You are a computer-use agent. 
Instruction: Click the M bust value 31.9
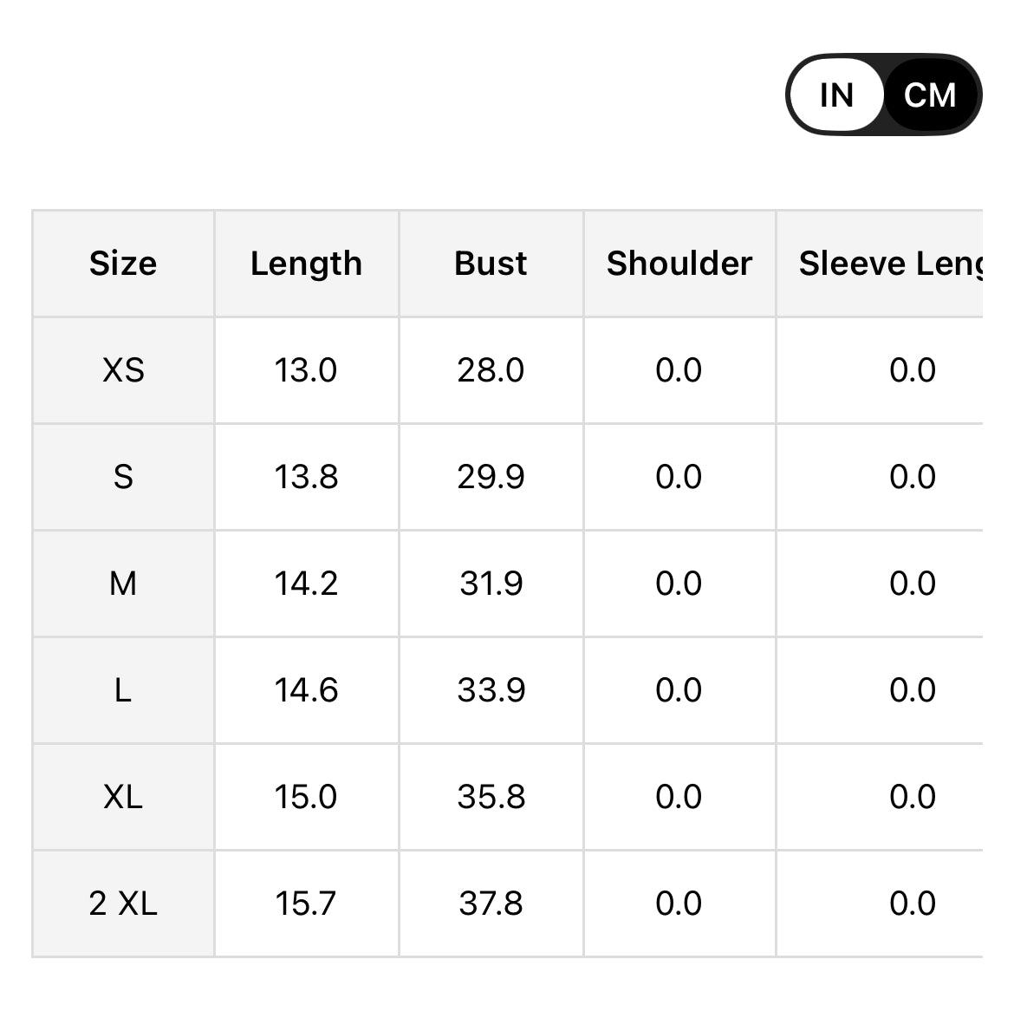[491, 583]
